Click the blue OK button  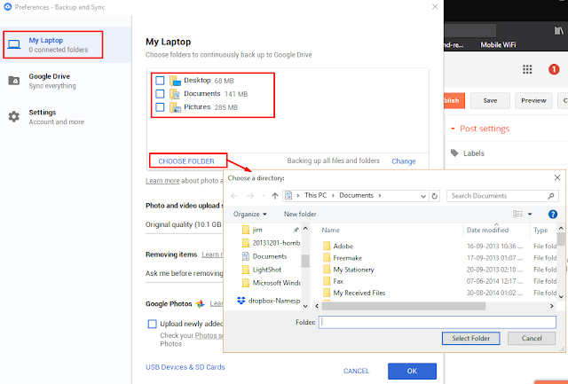click(412, 371)
